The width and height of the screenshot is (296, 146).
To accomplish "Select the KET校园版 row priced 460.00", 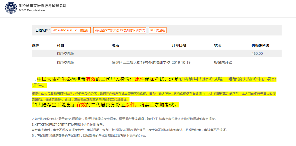I will pyautogui.click(x=157, y=53).
